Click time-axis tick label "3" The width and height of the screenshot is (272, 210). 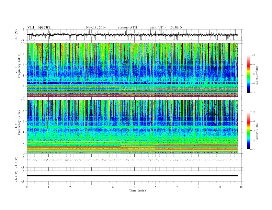point(91,187)
